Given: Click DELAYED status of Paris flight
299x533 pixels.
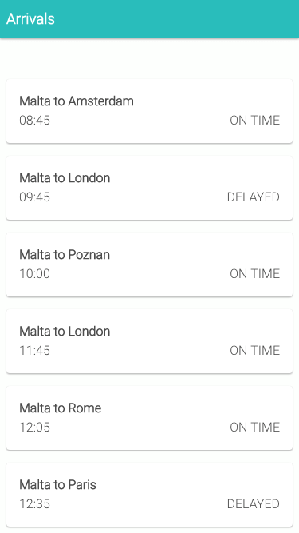Looking at the screenshot, I should [x=254, y=503].
